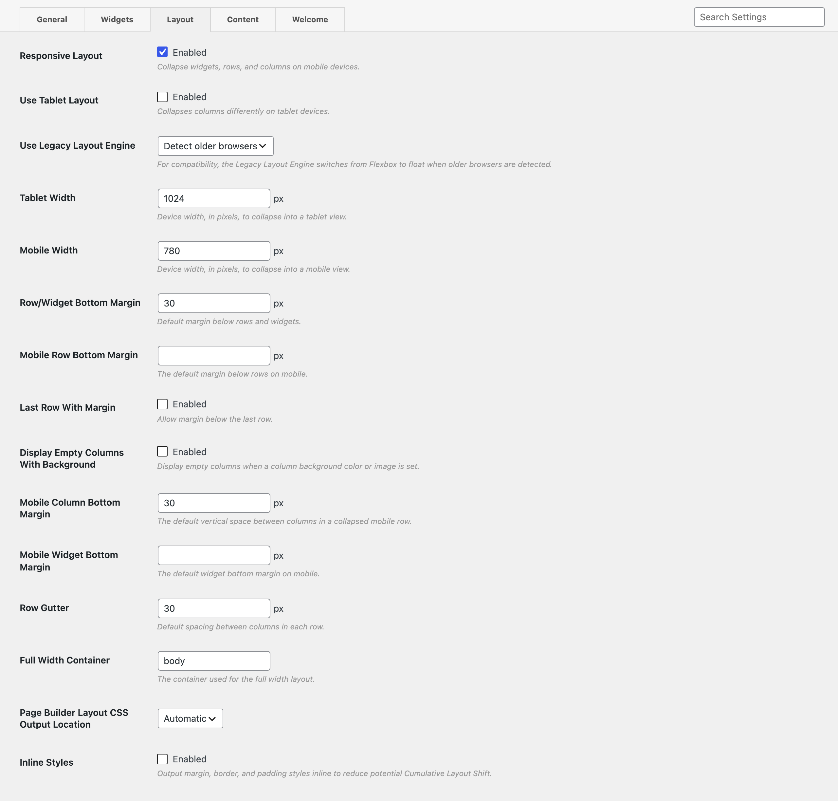Edit the Row Gutter field
Screen dimensions: 838x801
214,608
